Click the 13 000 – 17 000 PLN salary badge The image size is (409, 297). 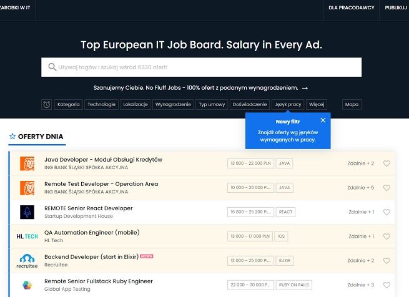click(x=250, y=236)
